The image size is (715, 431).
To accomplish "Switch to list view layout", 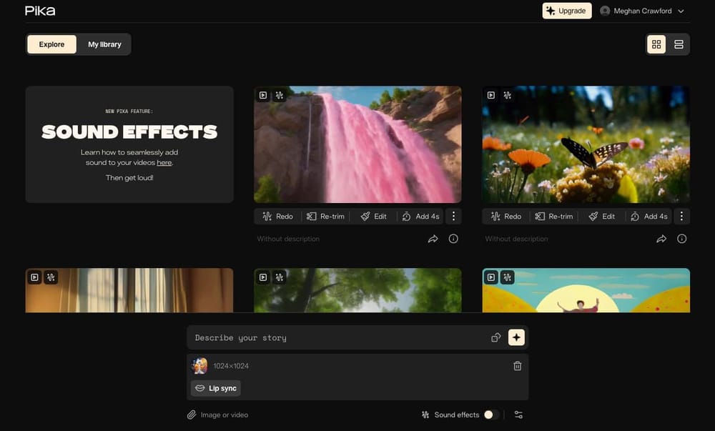I will coord(679,44).
